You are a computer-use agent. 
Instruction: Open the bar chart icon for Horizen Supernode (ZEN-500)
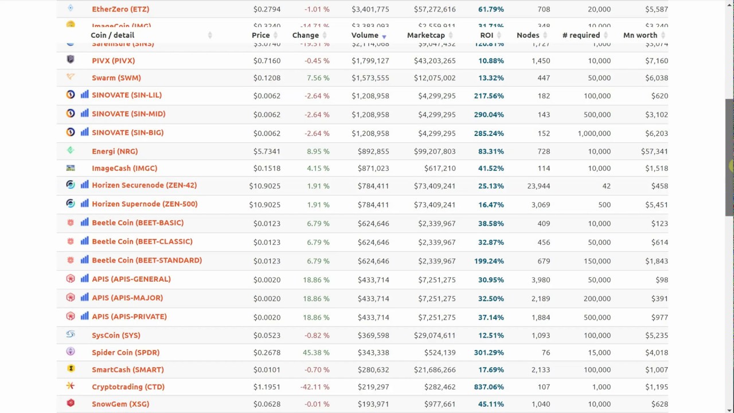pos(84,204)
